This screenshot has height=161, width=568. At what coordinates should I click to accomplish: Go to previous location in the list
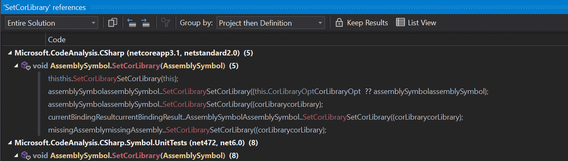[131, 23]
